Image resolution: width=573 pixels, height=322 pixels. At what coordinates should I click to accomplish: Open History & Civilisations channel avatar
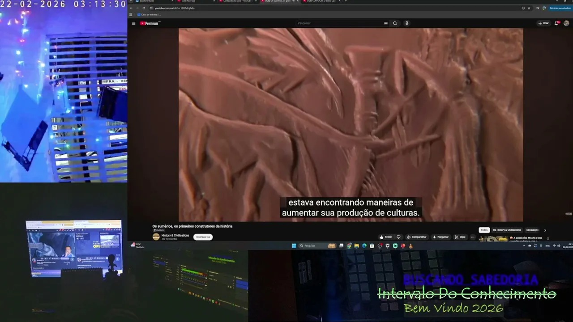point(156,237)
